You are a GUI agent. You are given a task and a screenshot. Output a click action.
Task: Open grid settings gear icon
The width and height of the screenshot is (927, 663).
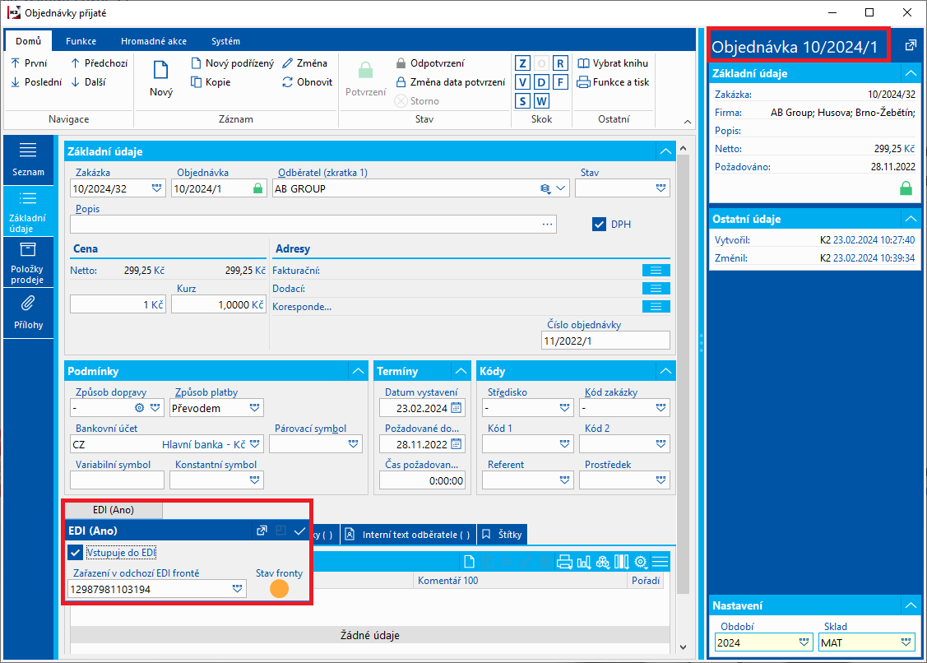pyautogui.click(x=640, y=562)
